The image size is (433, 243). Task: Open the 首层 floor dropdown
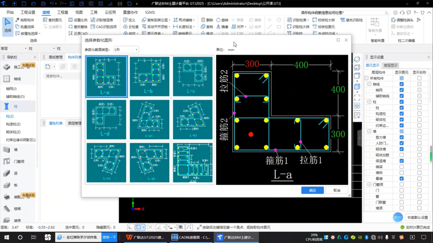14,48
